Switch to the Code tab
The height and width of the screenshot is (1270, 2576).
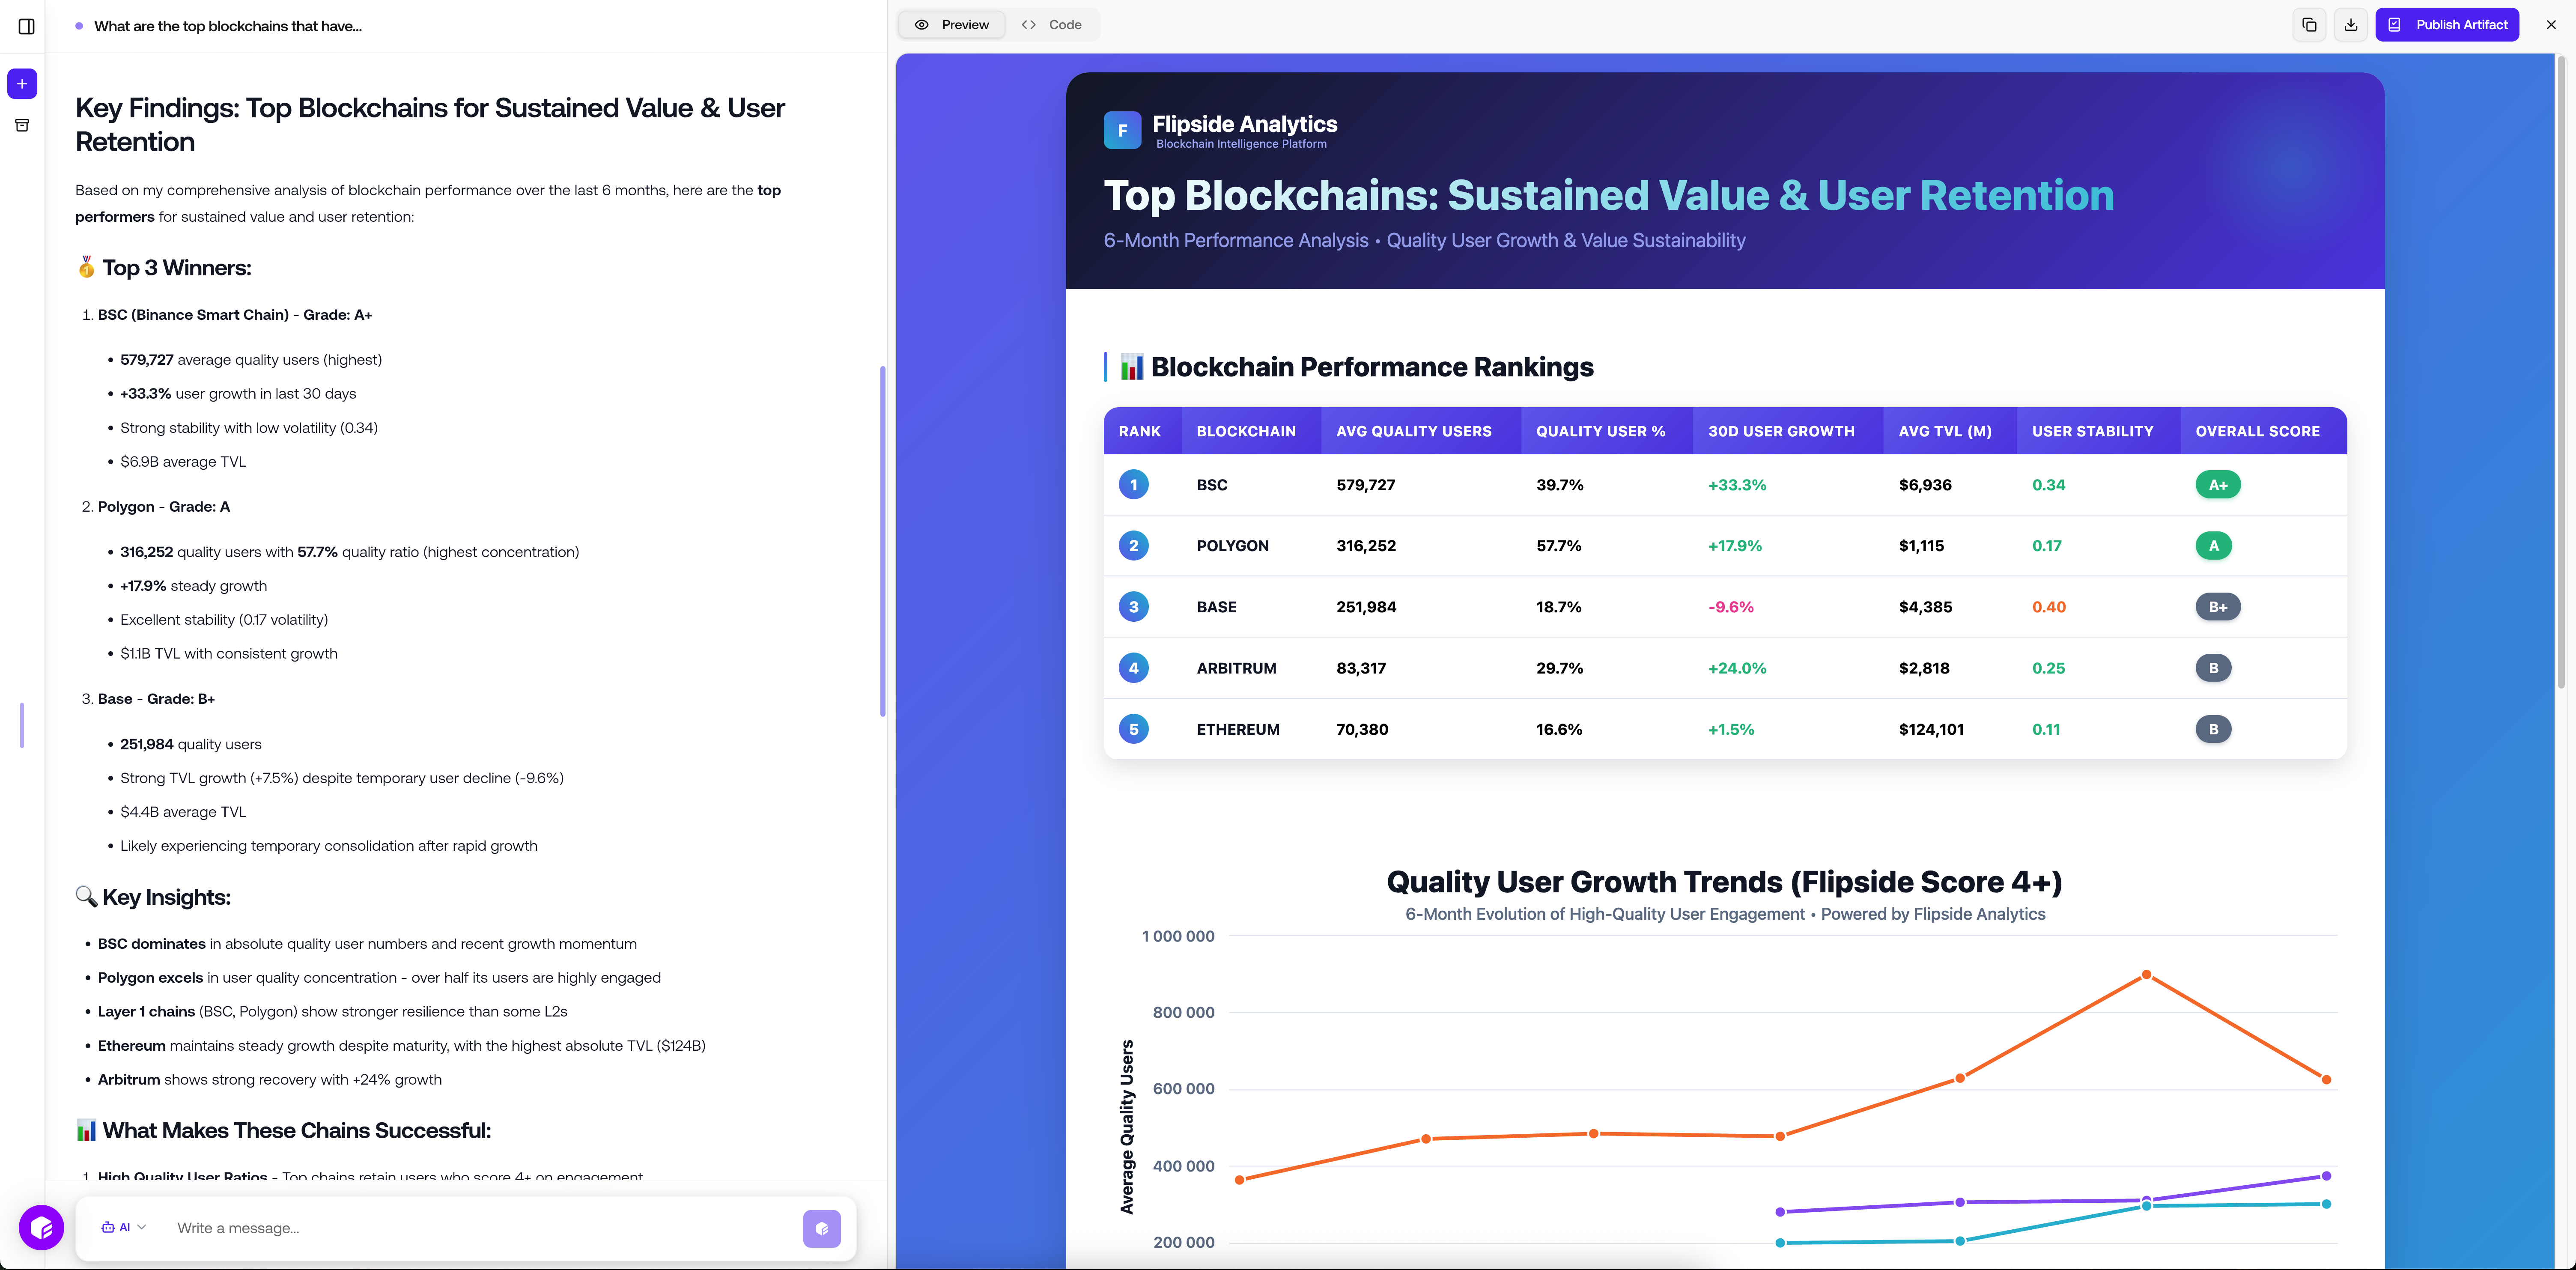pyautogui.click(x=1052, y=25)
